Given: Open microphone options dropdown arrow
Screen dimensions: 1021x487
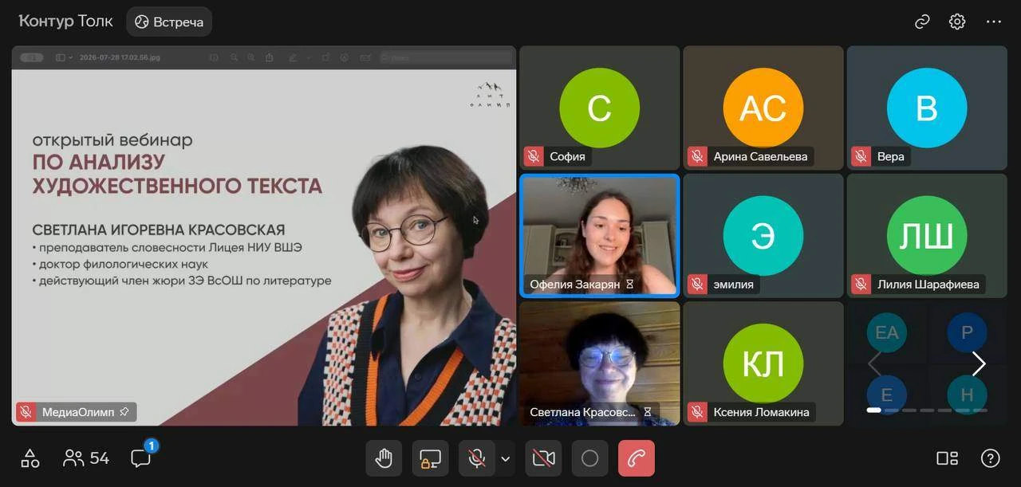Looking at the screenshot, I should point(505,458).
